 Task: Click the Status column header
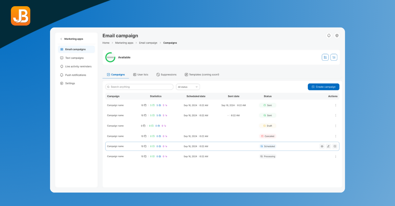click(268, 96)
